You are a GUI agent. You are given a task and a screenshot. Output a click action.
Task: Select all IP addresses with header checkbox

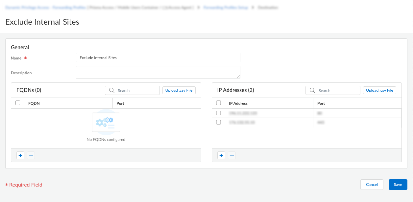(219, 103)
